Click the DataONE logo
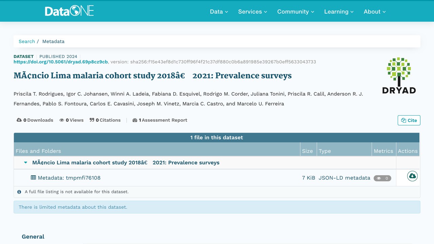The height and width of the screenshot is (244, 434). pos(69,11)
